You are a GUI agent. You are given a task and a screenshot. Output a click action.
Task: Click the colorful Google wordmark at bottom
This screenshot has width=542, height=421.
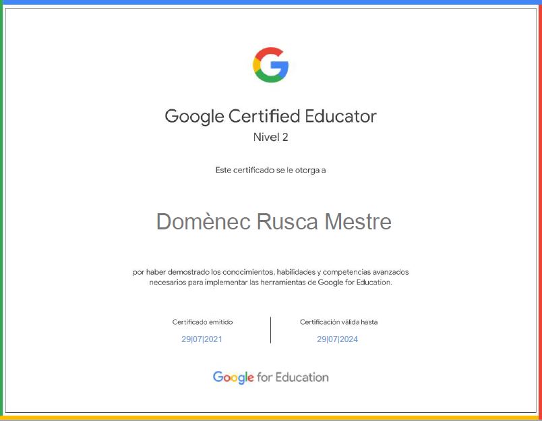[233, 377]
